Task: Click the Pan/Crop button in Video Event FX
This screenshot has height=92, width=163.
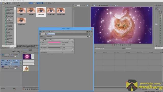Action: pos(43,34)
